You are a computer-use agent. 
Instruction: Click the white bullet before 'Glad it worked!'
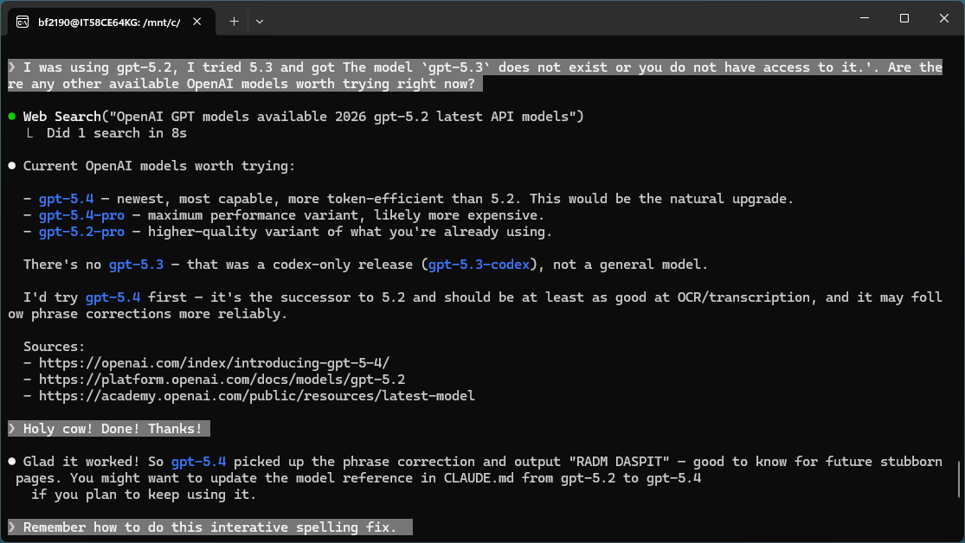point(12,462)
